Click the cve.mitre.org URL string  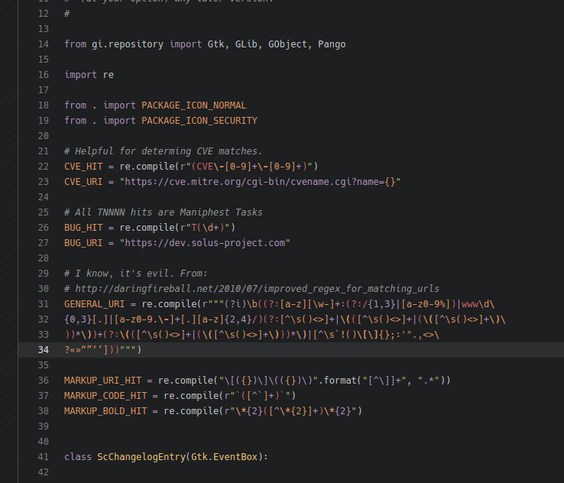pos(260,182)
